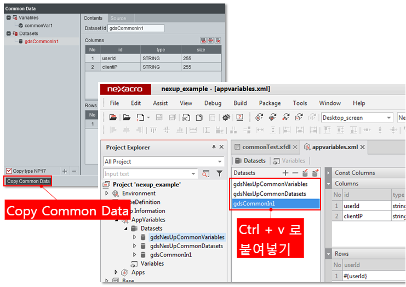406x287 pixels.
Task: Open the Build menu
Action: coord(241,103)
